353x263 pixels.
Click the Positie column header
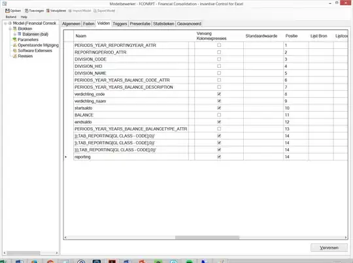[296, 36]
